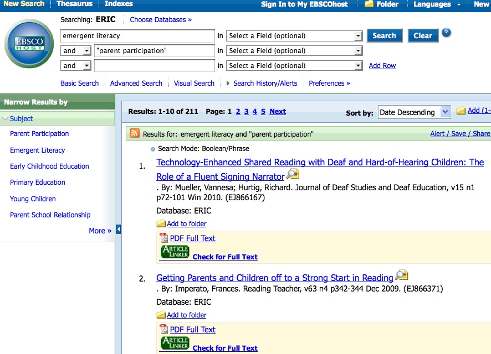
Task: Narrow by Parent School Relationship subject
Action: [x=50, y=215]
